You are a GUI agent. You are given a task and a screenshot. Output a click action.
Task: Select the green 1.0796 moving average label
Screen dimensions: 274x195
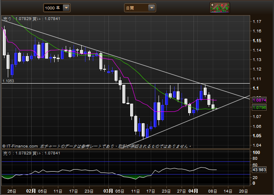(x=259, y=107)
